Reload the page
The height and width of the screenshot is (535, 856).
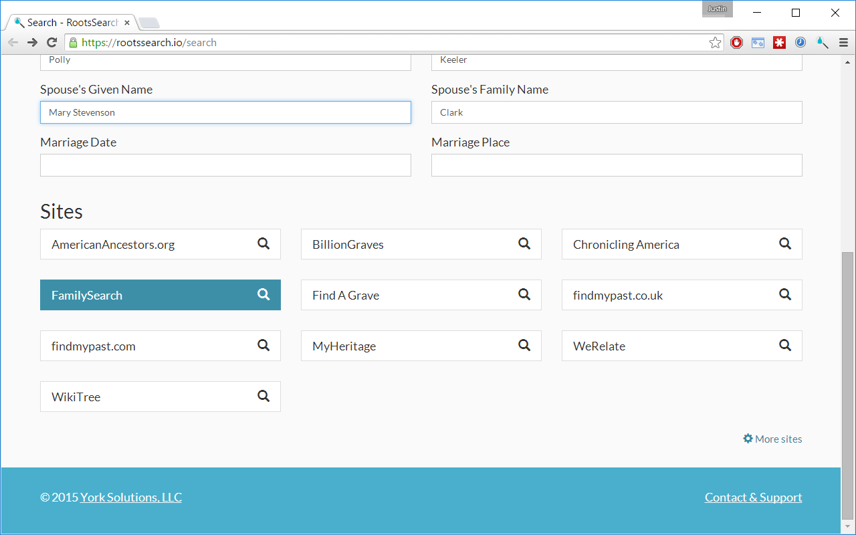pyautogui.click(x=51, y=43)
